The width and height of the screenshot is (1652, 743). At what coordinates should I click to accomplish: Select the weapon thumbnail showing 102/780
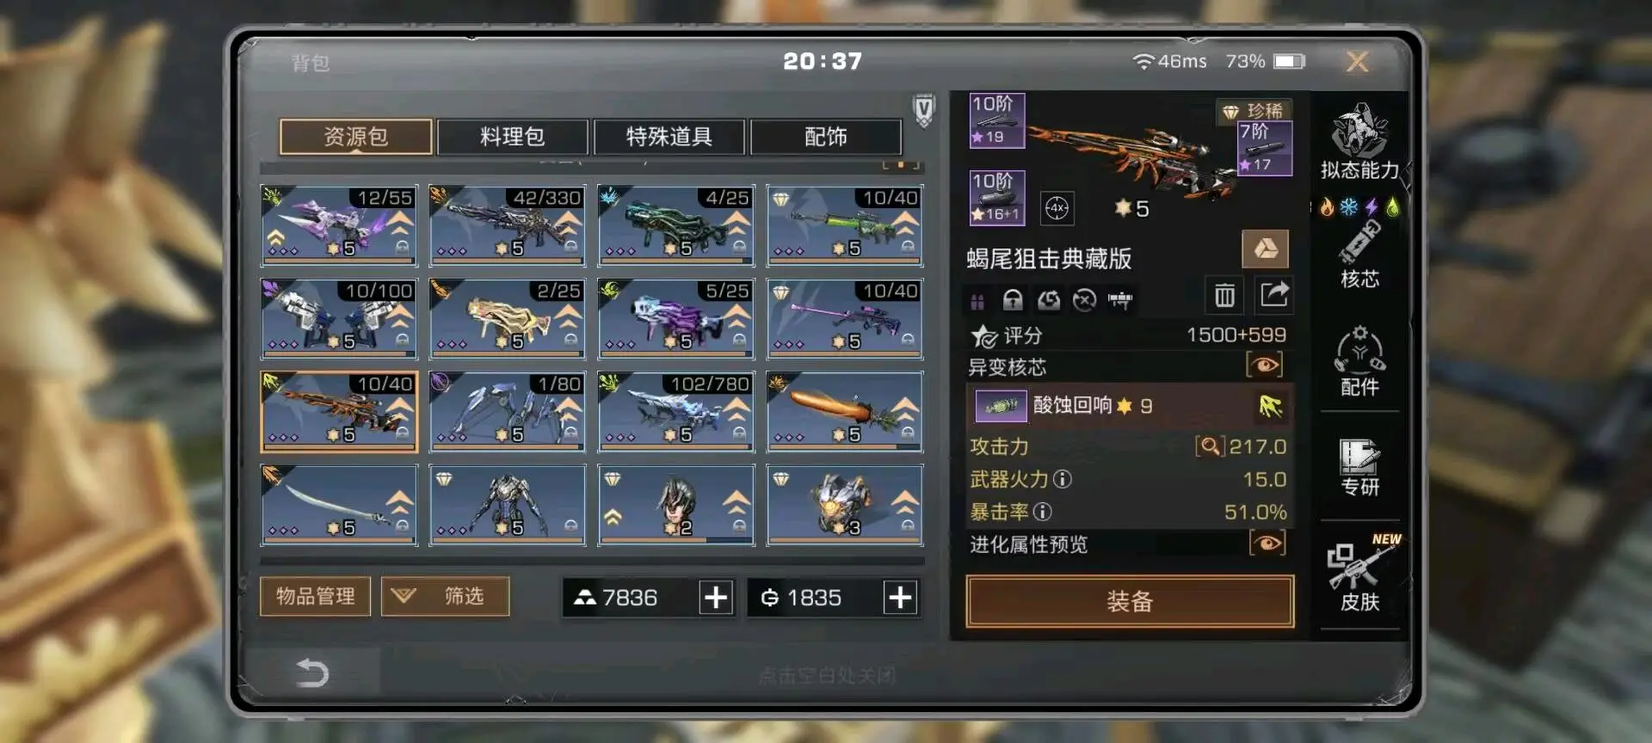pyautogui.click(x=676, y=412)
